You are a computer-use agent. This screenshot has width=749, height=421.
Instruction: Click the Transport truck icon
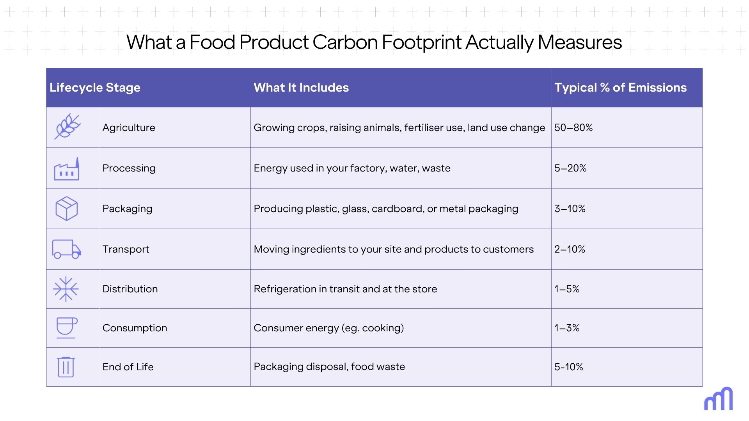[x=67, y=249]
